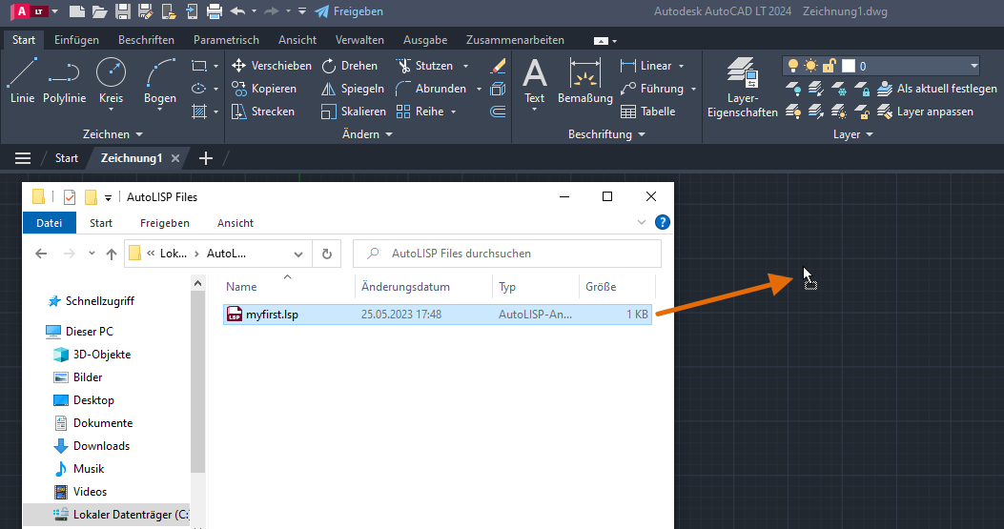This screenshot has width=1004, height=529.
Task: Select Dokumente in navigation pane
Action: (x=102, y=422)
